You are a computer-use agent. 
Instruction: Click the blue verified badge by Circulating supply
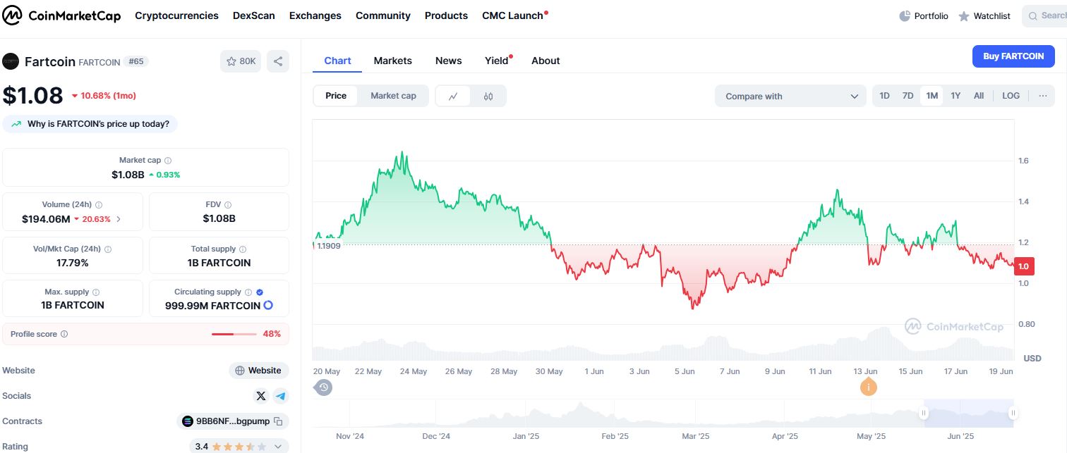pos(260,292)
